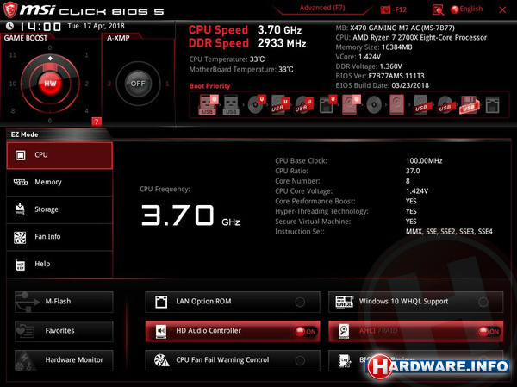Enable LAN Option ROM

pyautogui.click(x=233, y=302)
